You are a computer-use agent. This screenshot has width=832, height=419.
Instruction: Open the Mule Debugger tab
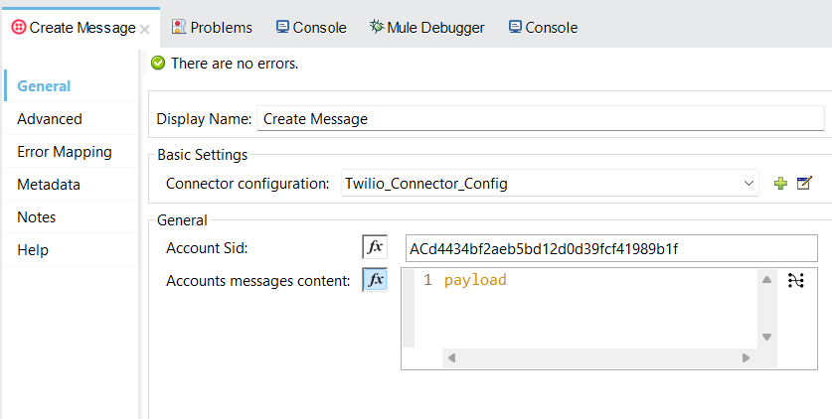point(427,27)
